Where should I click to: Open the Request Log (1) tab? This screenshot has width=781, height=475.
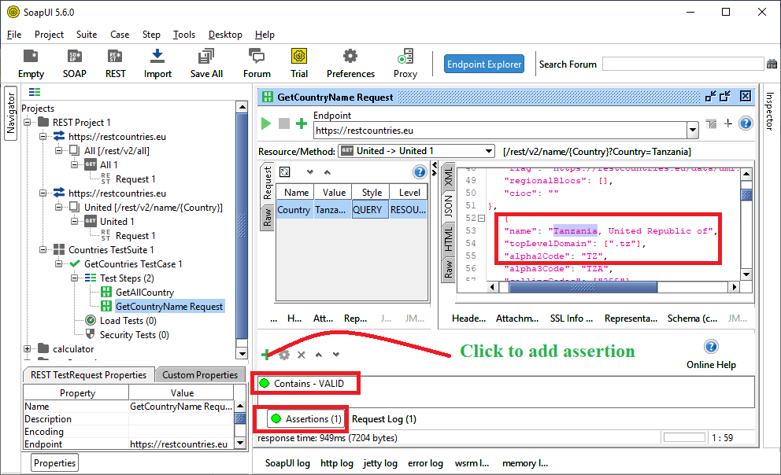pos(384,419)
